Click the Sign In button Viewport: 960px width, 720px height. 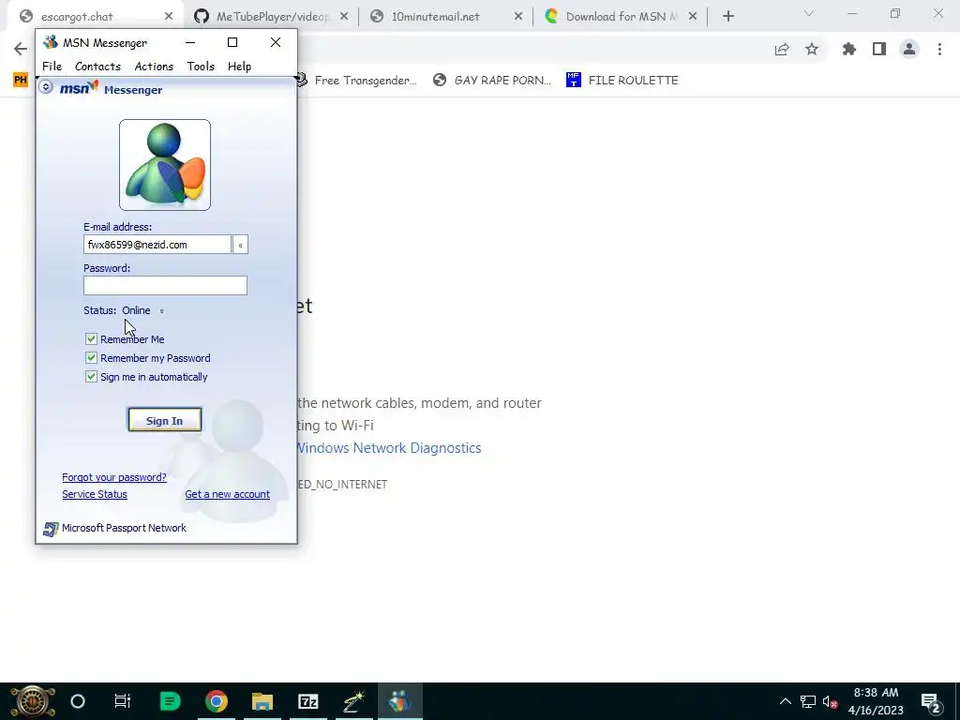tap(165, 420)
